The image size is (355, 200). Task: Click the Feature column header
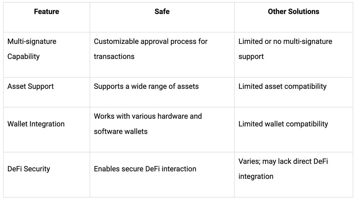click(46, 11)
